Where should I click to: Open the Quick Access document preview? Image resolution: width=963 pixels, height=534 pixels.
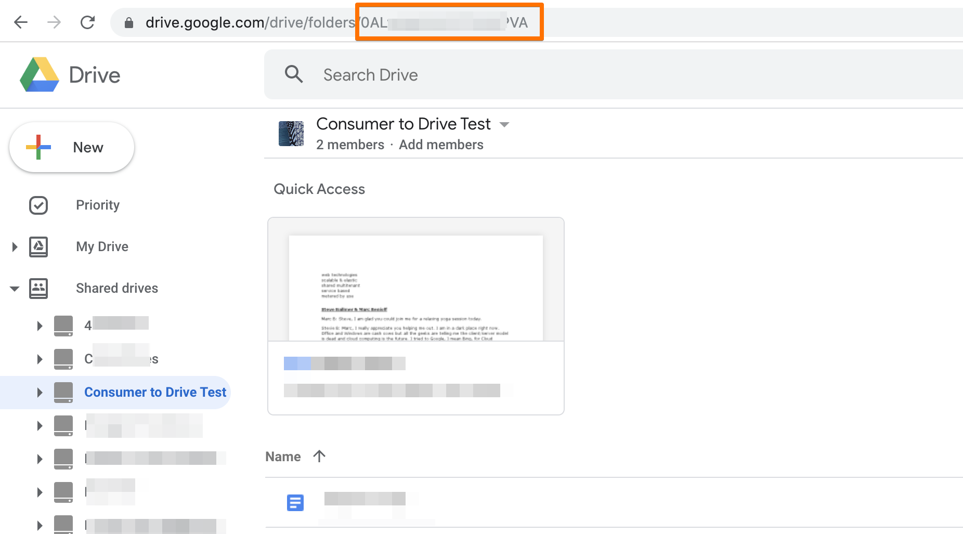[416, 316]
